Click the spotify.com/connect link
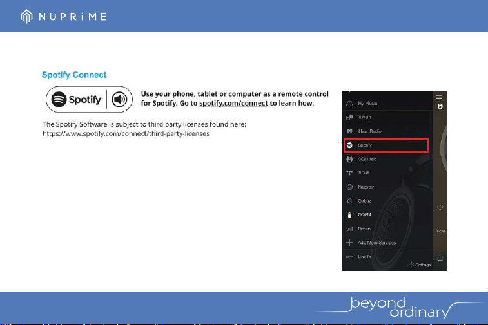Image resolution: width=488 pixels, height=325 pixels. 233,103
